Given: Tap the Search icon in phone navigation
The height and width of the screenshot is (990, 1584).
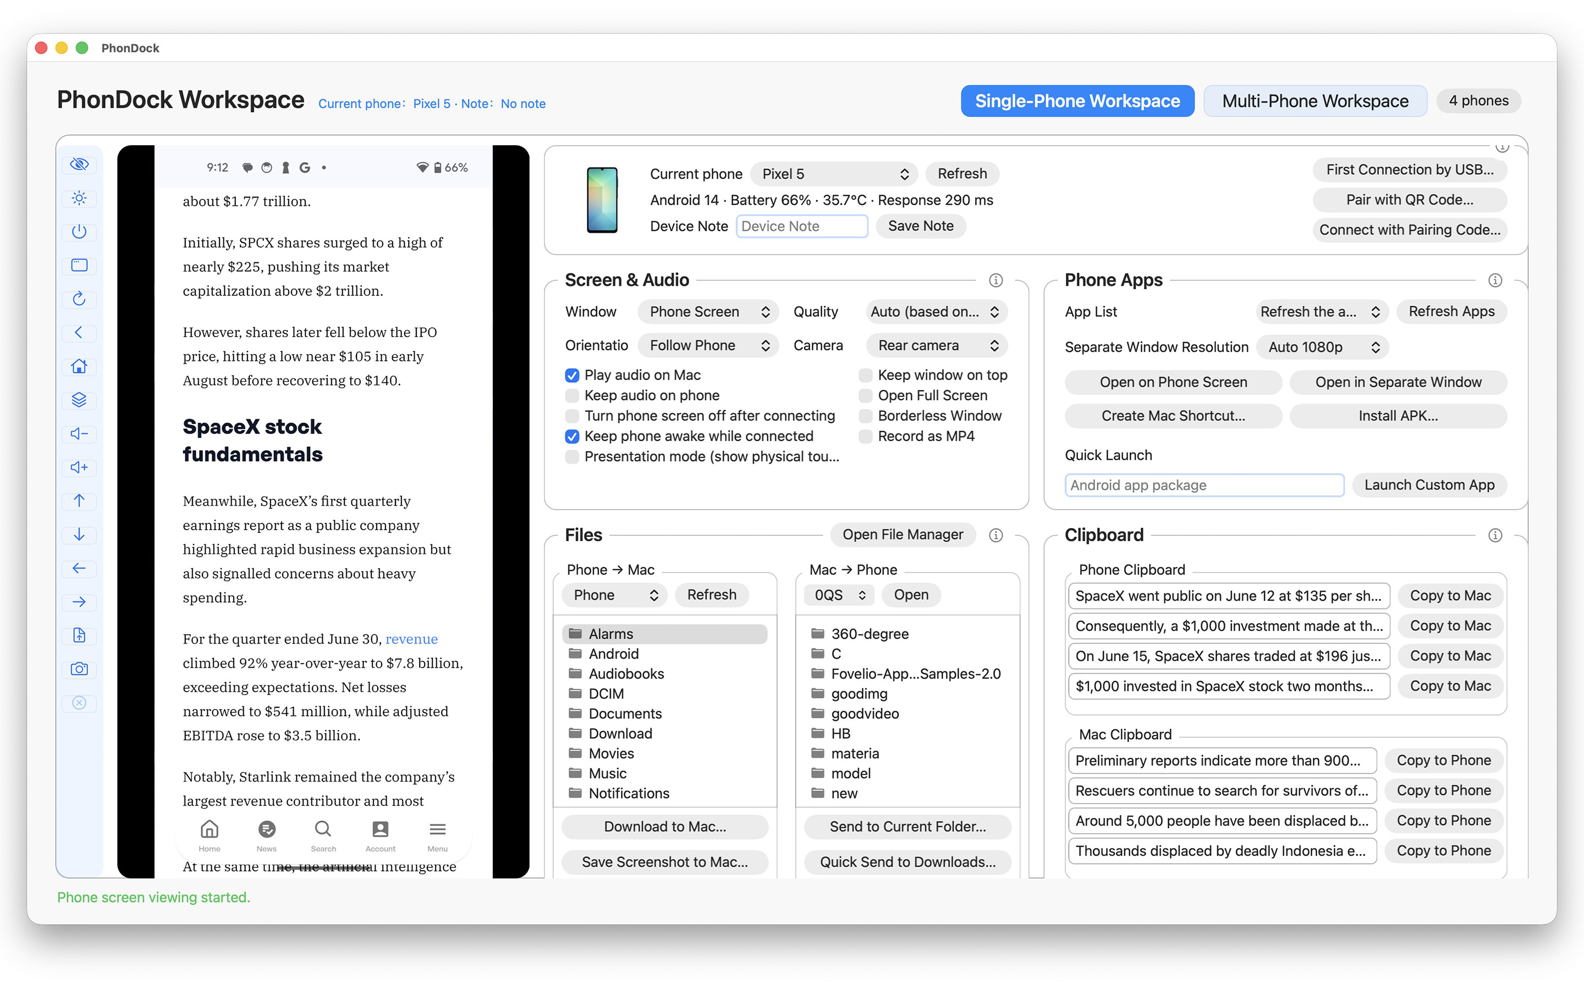Looking at the screenshot, I should click(323, 835).
